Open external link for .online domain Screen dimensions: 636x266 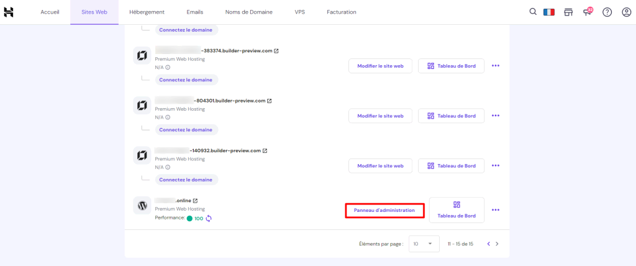pos(195,201)
